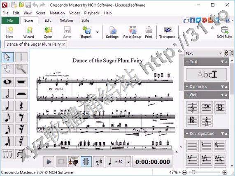Open the View menu

(28, 13)
